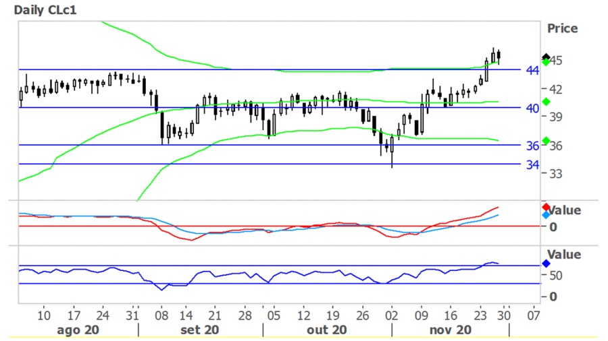Click the Price axis heading
The height and width of the screenshot is (341, 608).
click(x=562, y=28)
